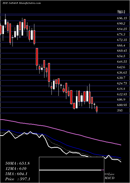Click the white MACD line in the live box
Viewport: 130px width, 183px height.
(70, 170)
